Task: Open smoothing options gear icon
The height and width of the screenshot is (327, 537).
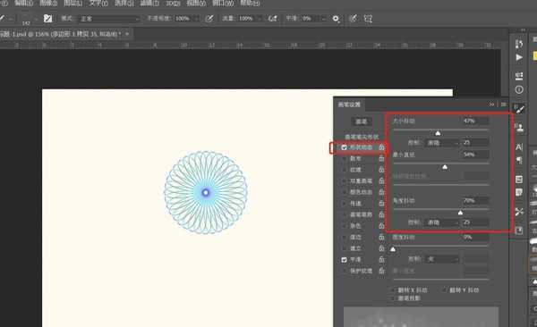Action: [x=336, y=19]
